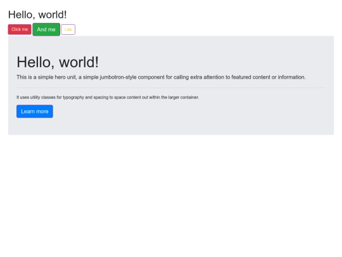Select the white outlined button with yellow text

(68, 29)
